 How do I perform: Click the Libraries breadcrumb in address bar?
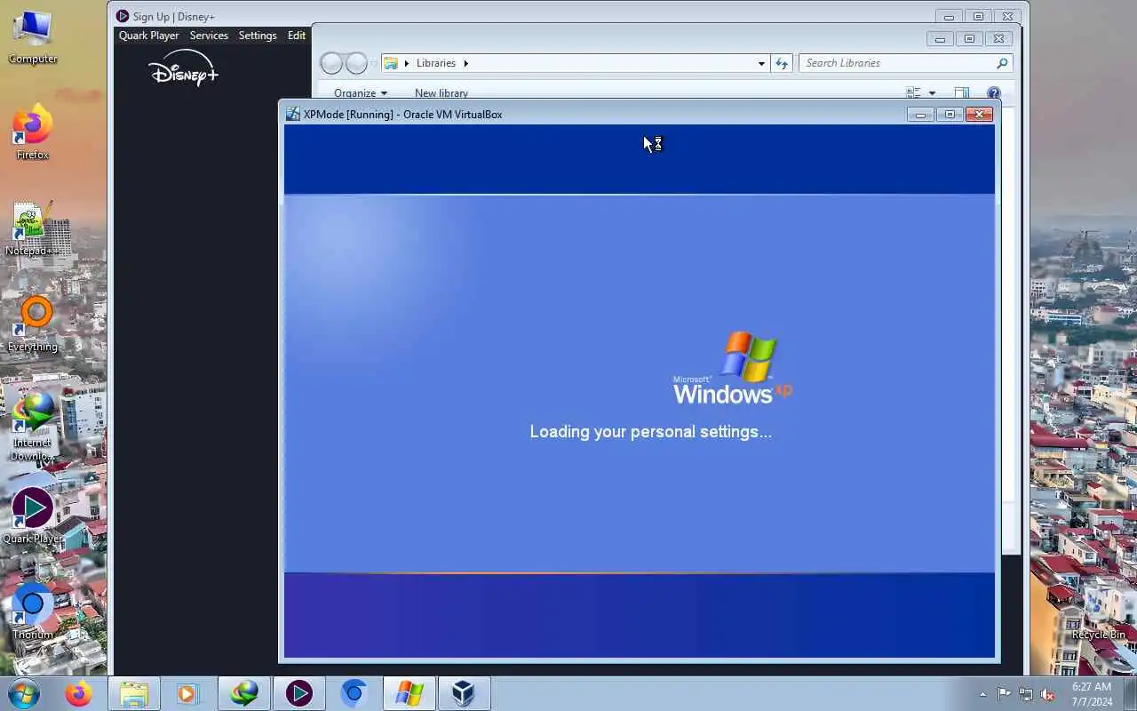point(436,63)
